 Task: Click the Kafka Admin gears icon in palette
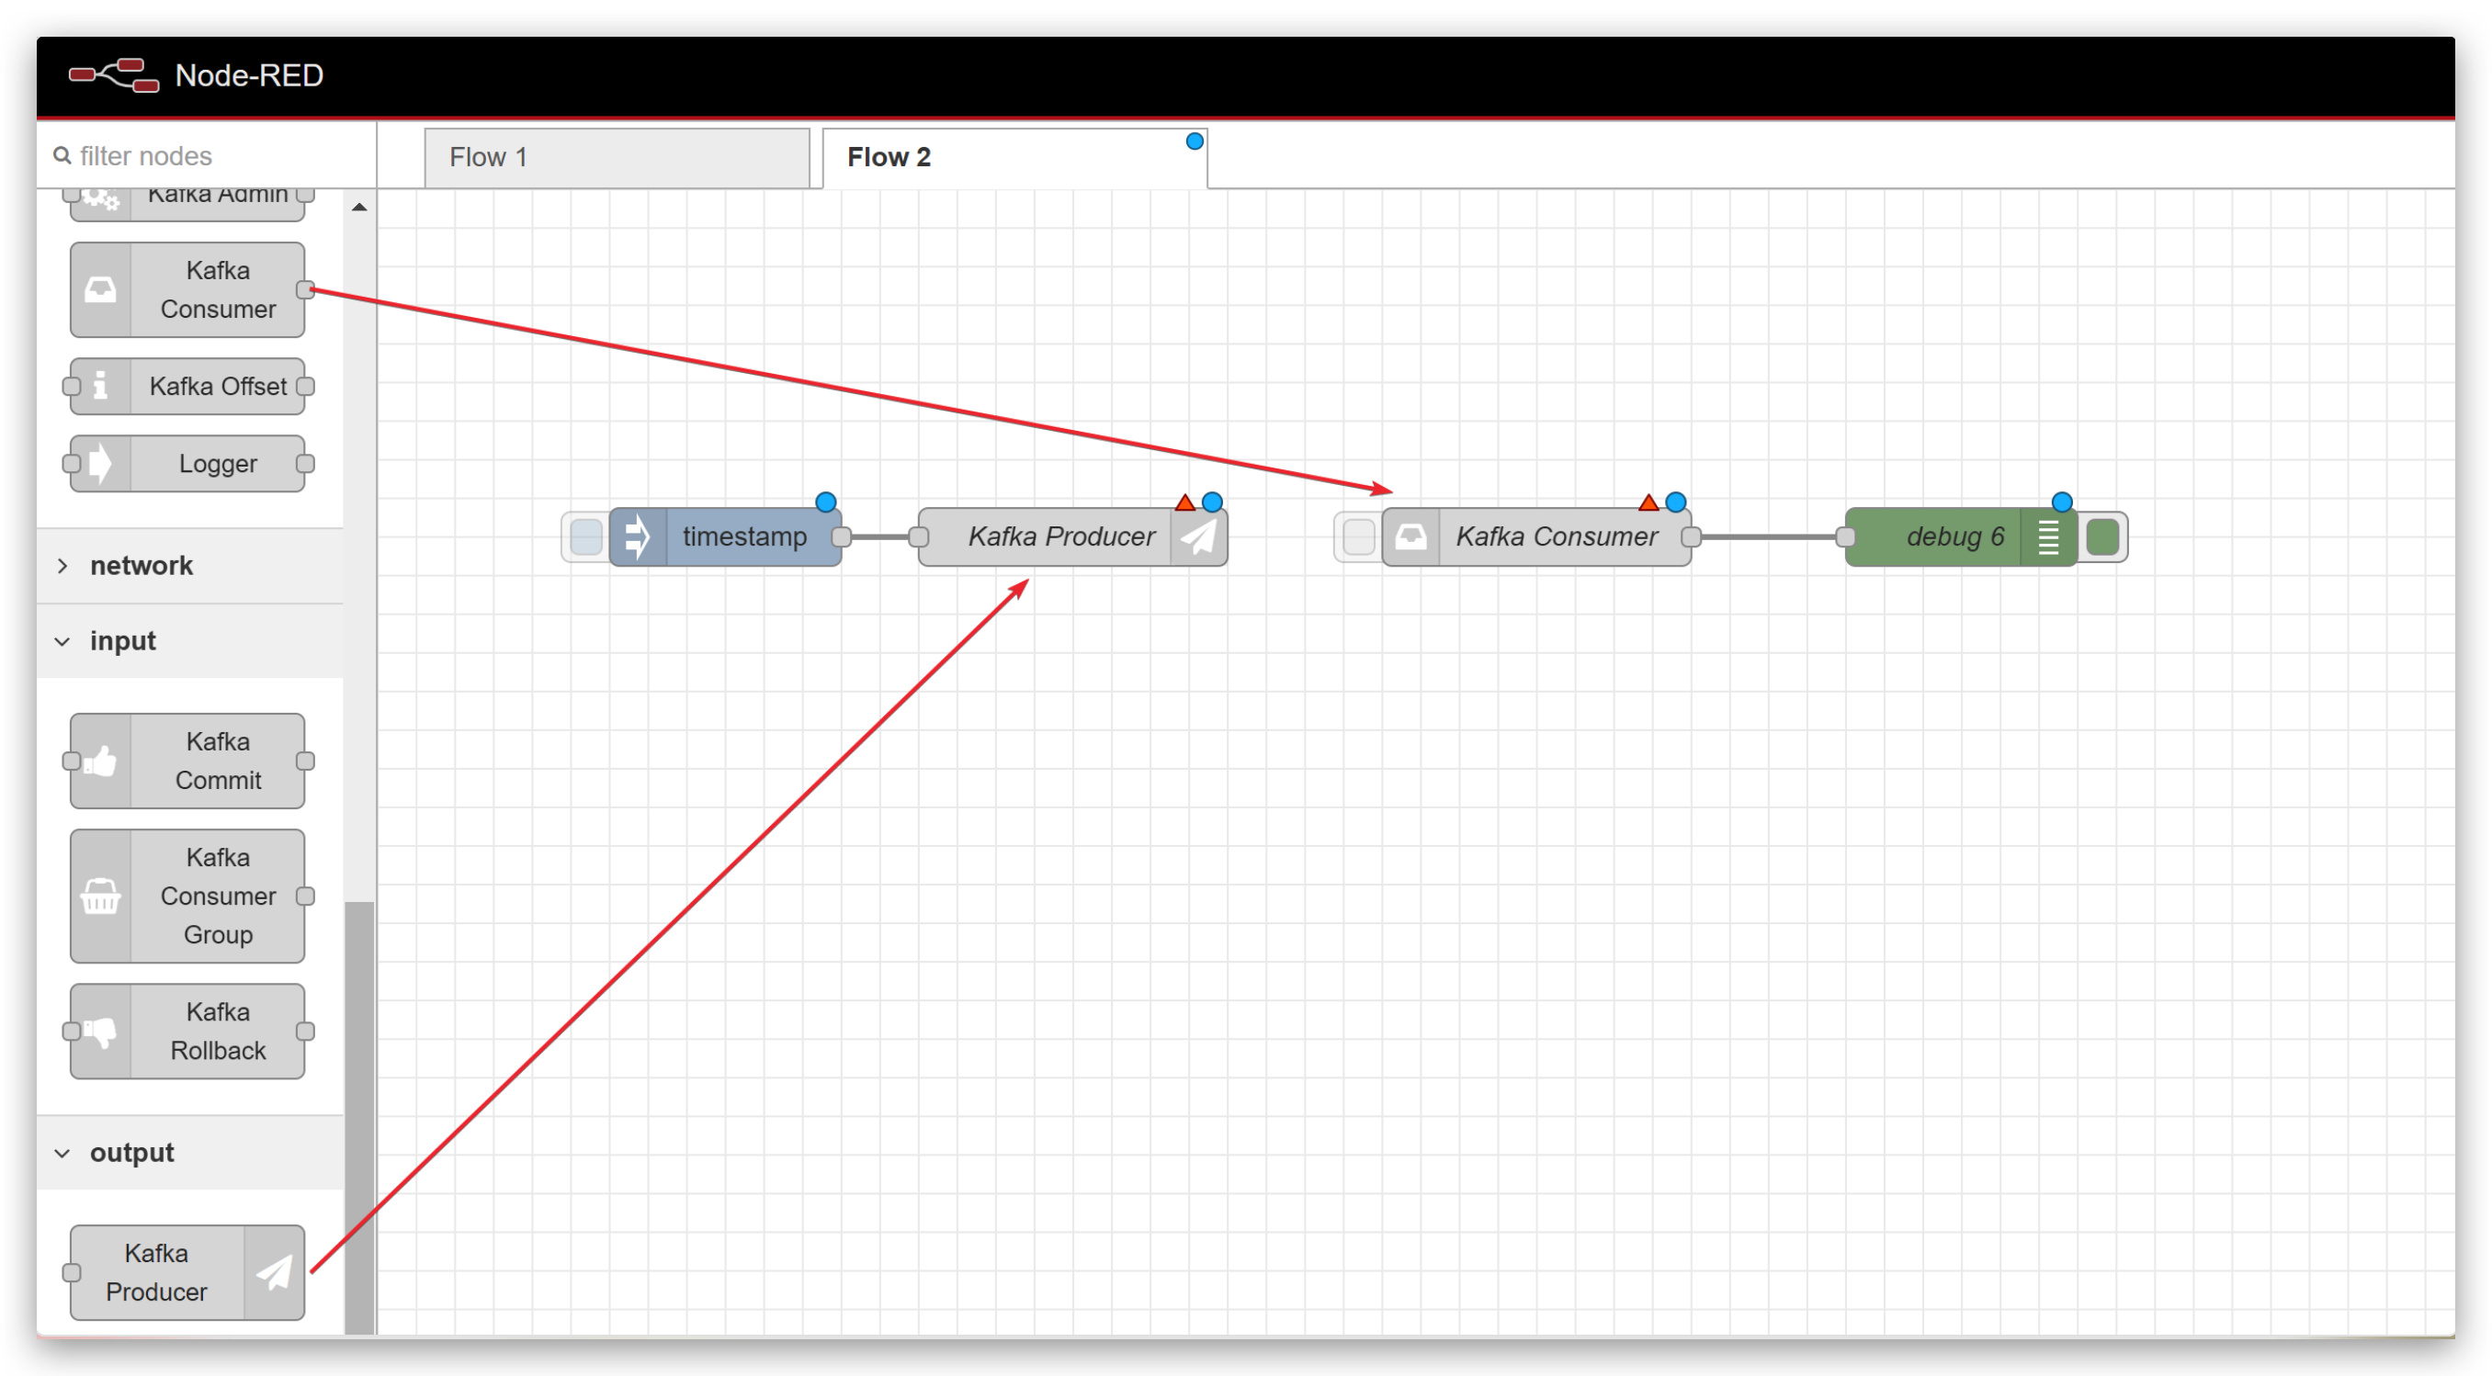(x=100, y=198)
